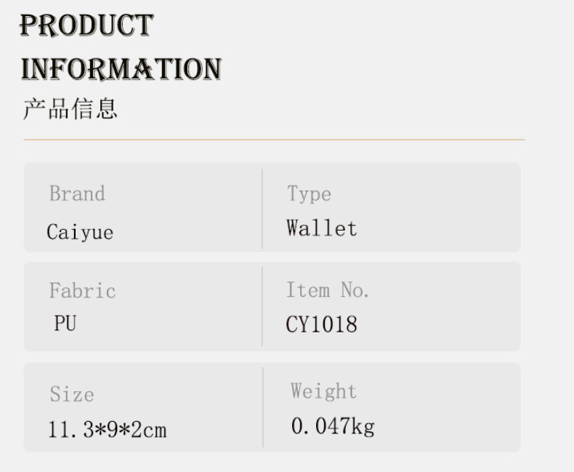Click the Fabric field label
The width and height of the screenshot is (574, 472).
click(82, 291)
